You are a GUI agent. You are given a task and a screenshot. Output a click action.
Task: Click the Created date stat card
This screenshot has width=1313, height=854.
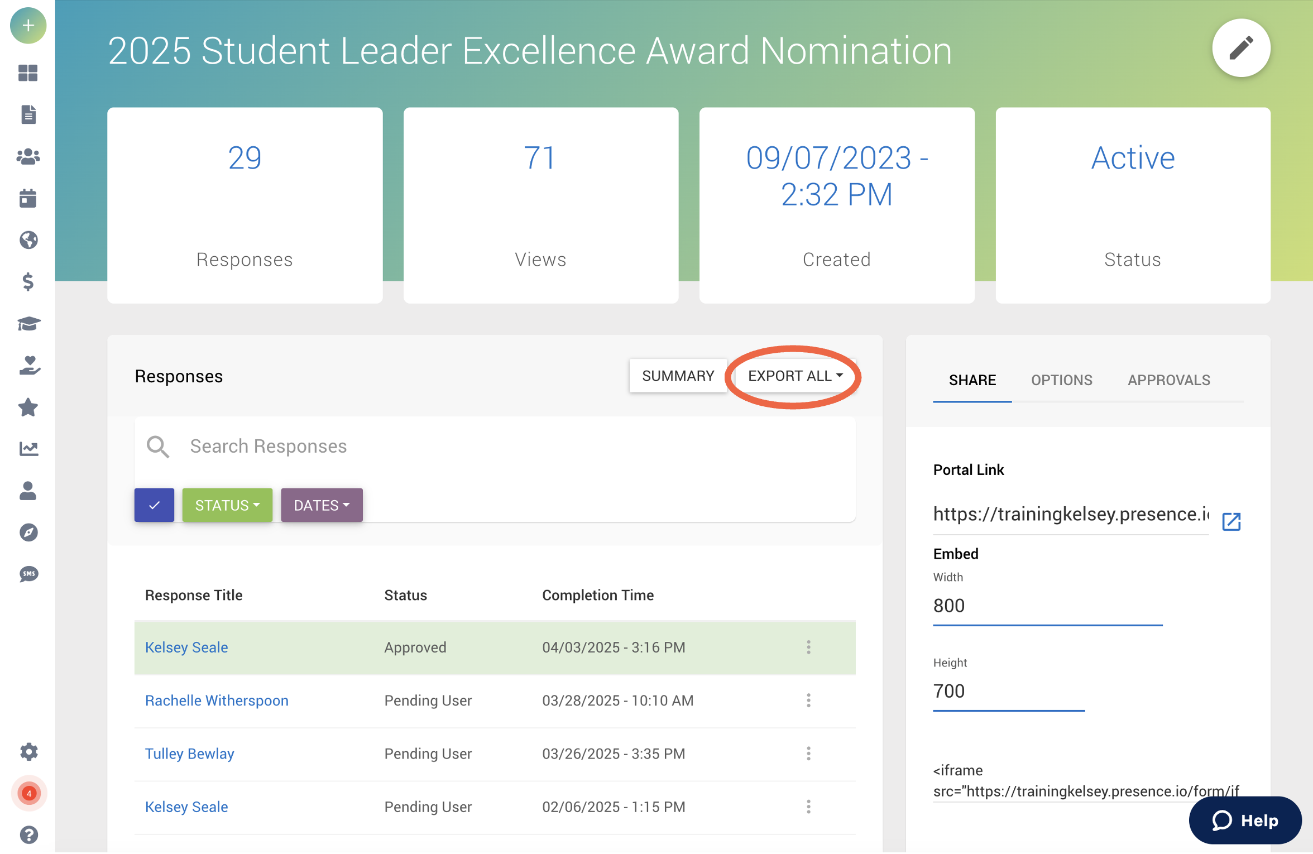point(837,205)
